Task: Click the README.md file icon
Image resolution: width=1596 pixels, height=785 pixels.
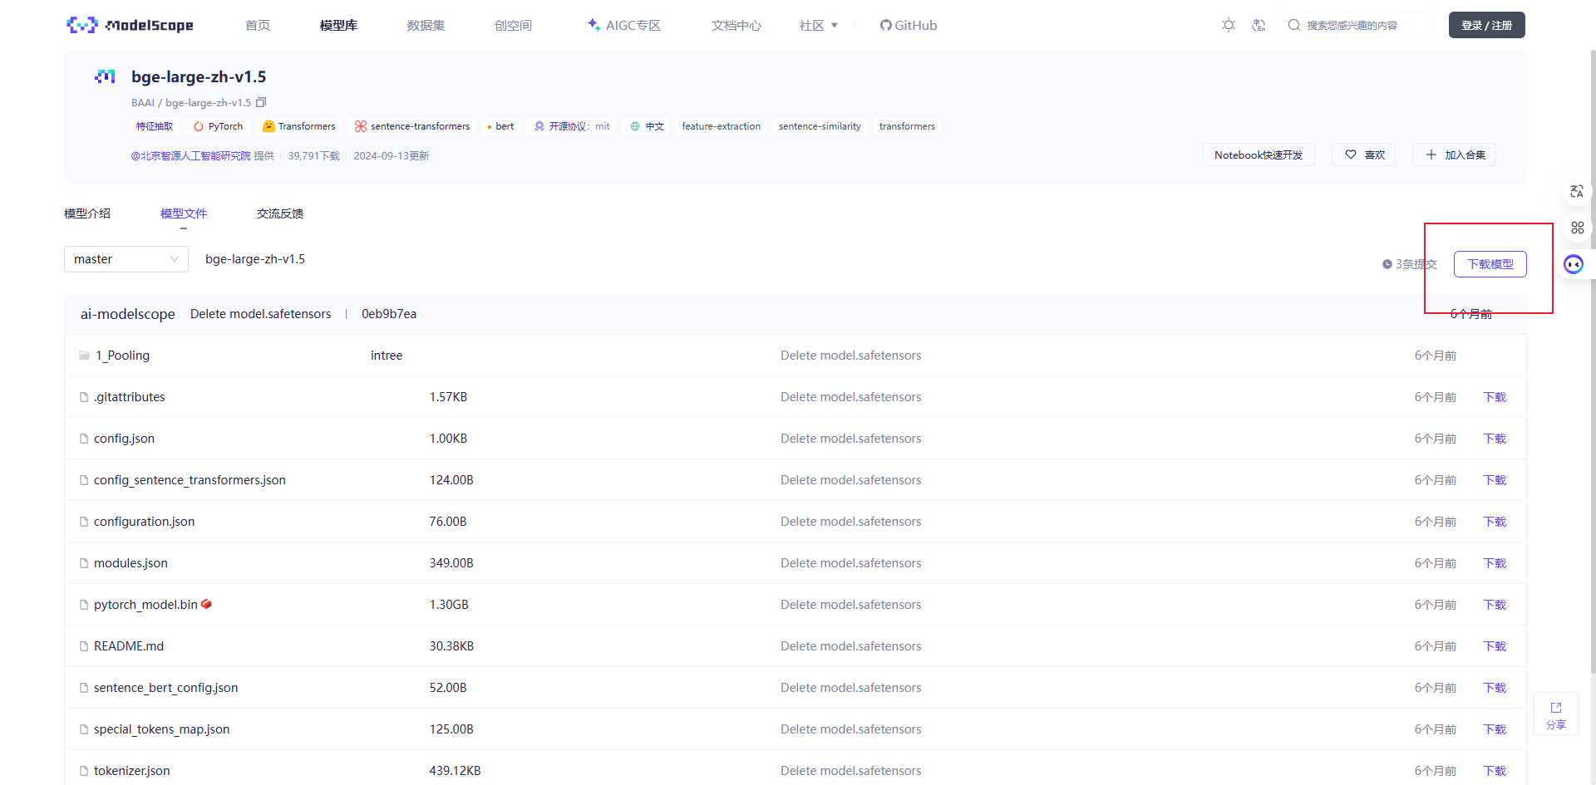Action: (x=84, y=646)
